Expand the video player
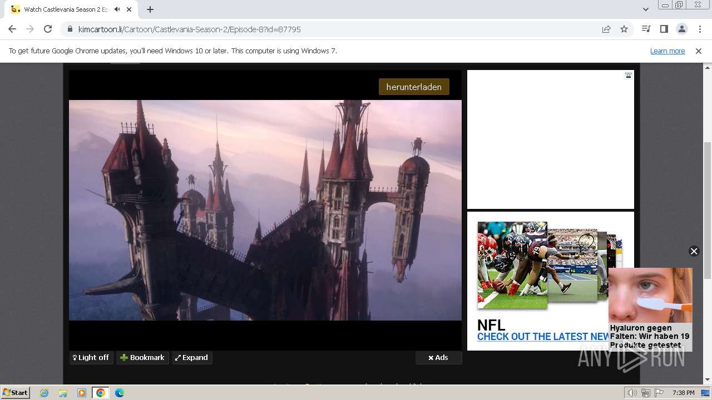This screenshot has width=712, height=400. [x=191, y=357]
